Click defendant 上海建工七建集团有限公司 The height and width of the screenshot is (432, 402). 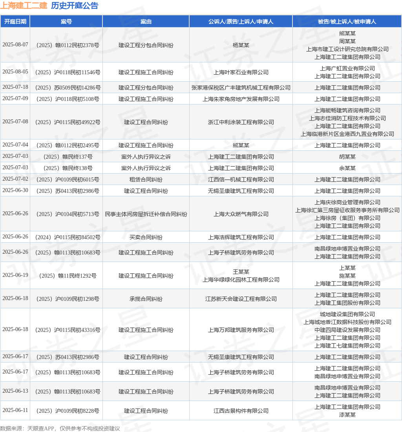(x=347, y=346)
